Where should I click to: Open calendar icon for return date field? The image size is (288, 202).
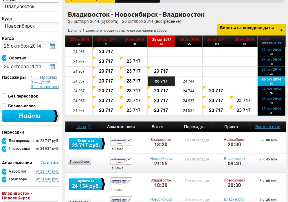[x=52, y=67]
